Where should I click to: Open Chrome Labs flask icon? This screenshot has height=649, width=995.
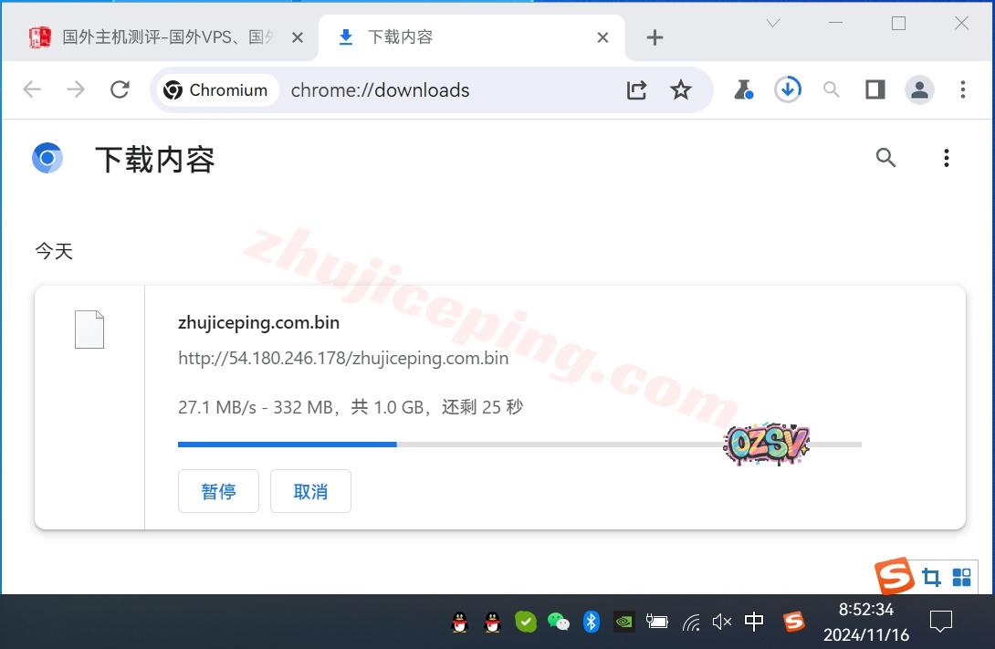click(743, 89)
